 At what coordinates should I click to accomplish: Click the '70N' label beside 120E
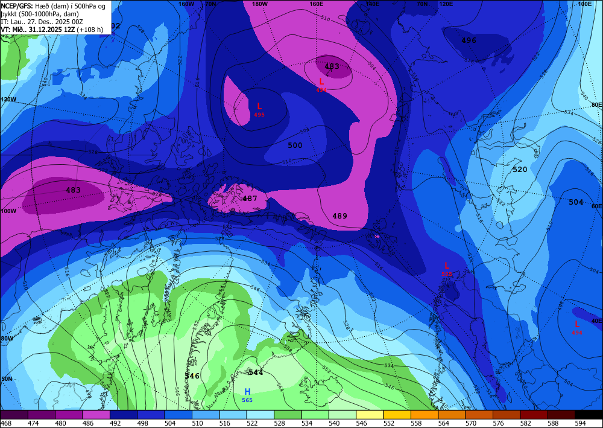pyautogui.click(x=422, y=4)
